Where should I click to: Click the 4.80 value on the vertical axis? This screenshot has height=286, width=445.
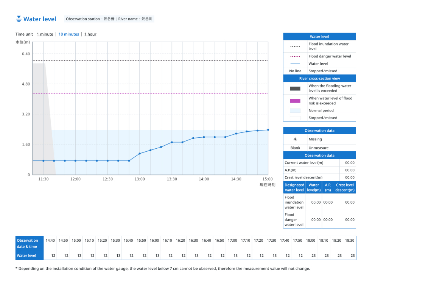tap(26, 84)
